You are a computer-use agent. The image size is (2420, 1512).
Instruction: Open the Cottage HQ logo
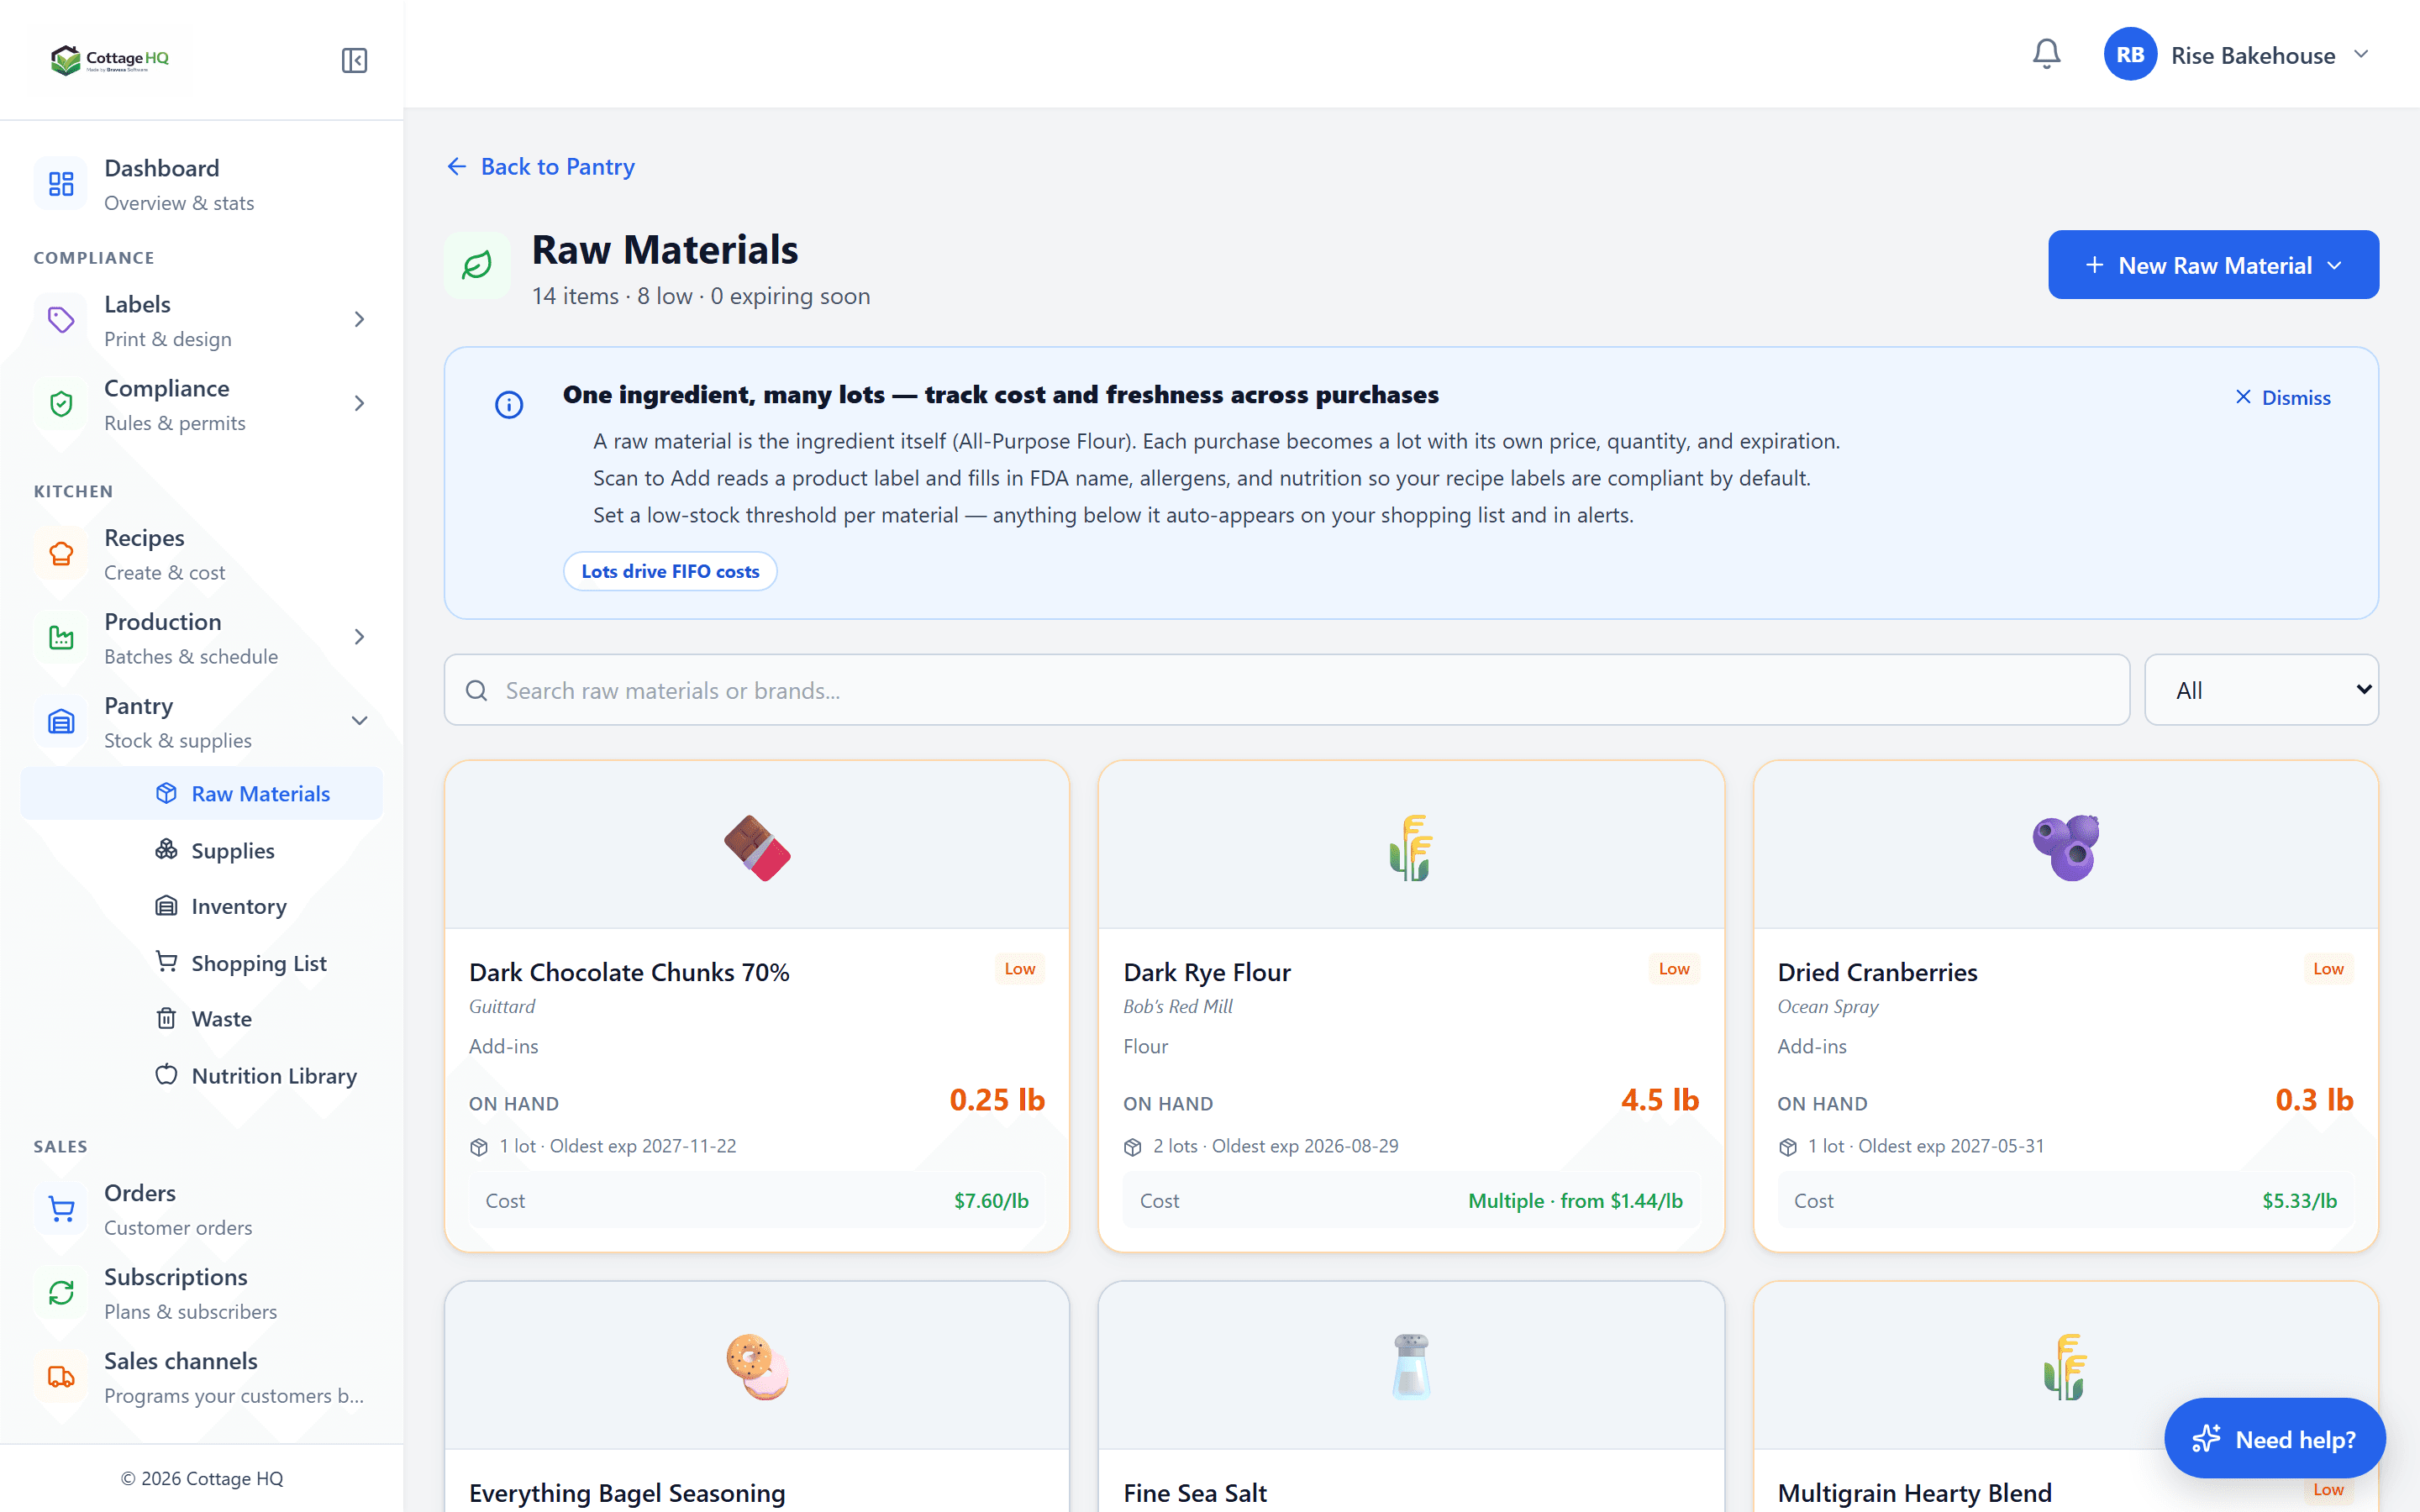click(x=110, y=60)
